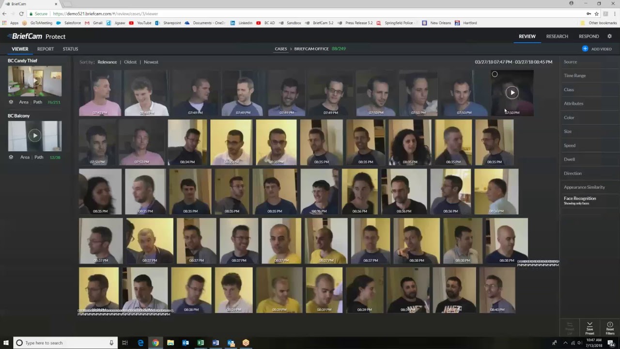Select Path under BC Candy Thief

point(38,102)
